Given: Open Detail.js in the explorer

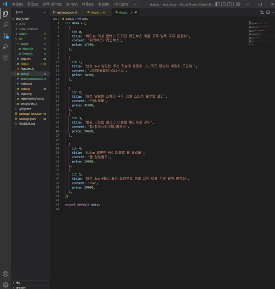Looking at the screenshot, I should tap(30, 54).
